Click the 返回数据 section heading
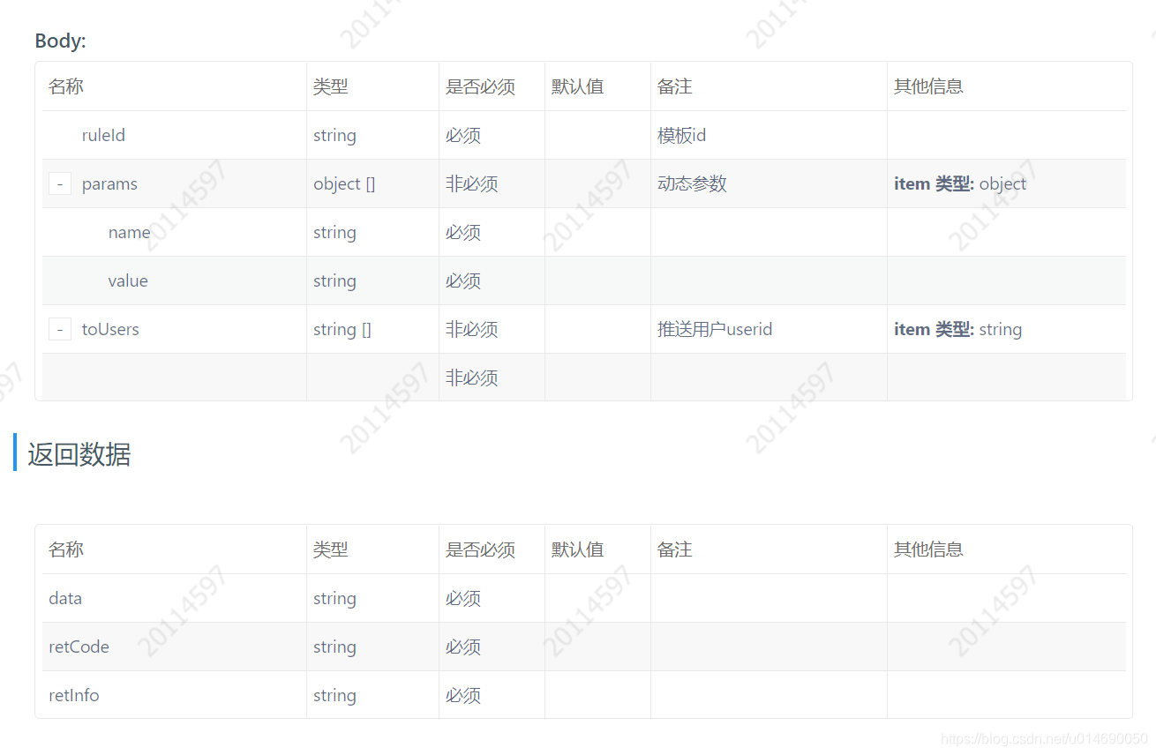This screenshot has height=755, width=1156. click(79, 454)
